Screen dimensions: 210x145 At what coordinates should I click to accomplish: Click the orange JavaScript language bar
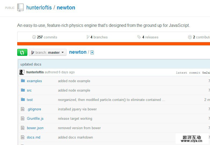point(114,44)
